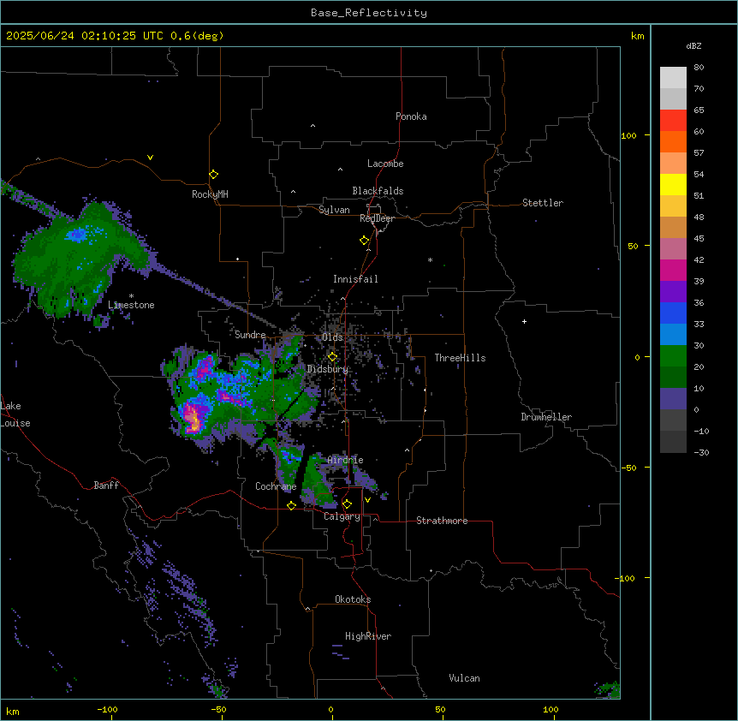Click the Lacombe city label
Image resolution: width=738 pixels, height=721 pixels.
click(x=385, y=164)
